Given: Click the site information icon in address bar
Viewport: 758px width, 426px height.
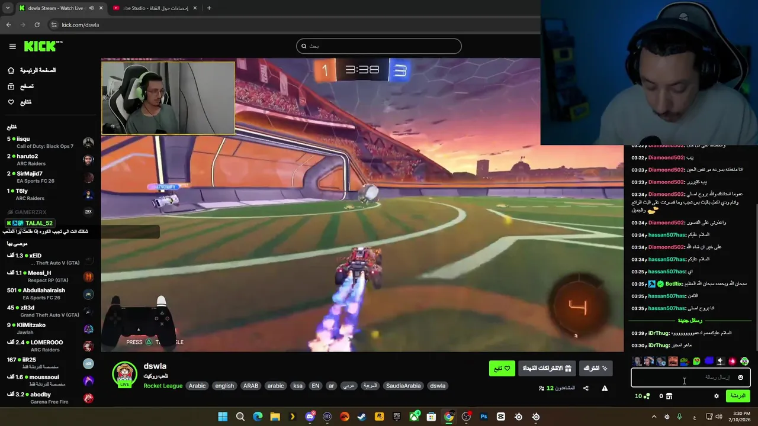Looking at the screenshot, I should click(54, 25).
